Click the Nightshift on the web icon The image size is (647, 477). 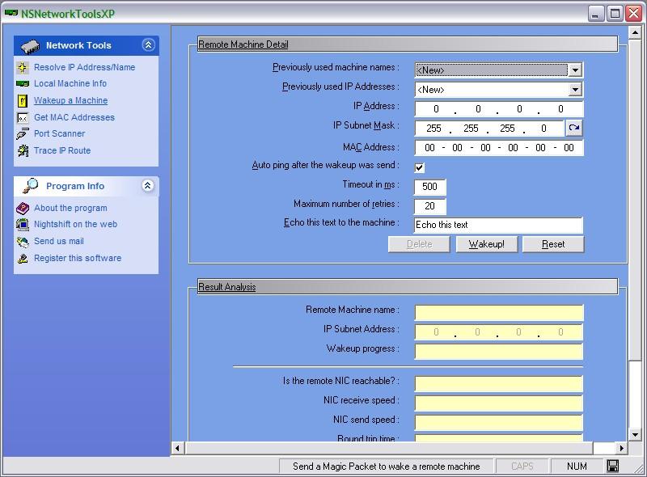tap(23, 225)
